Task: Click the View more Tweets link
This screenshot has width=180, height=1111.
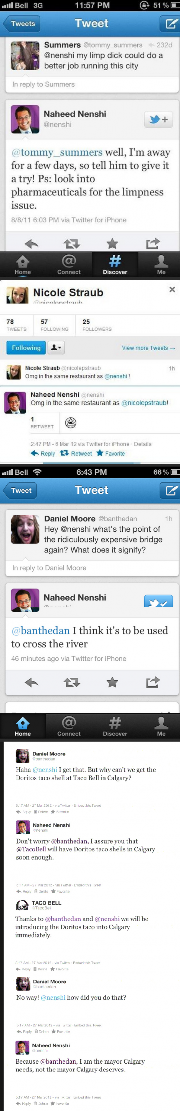Action: [x=148, y=348]
